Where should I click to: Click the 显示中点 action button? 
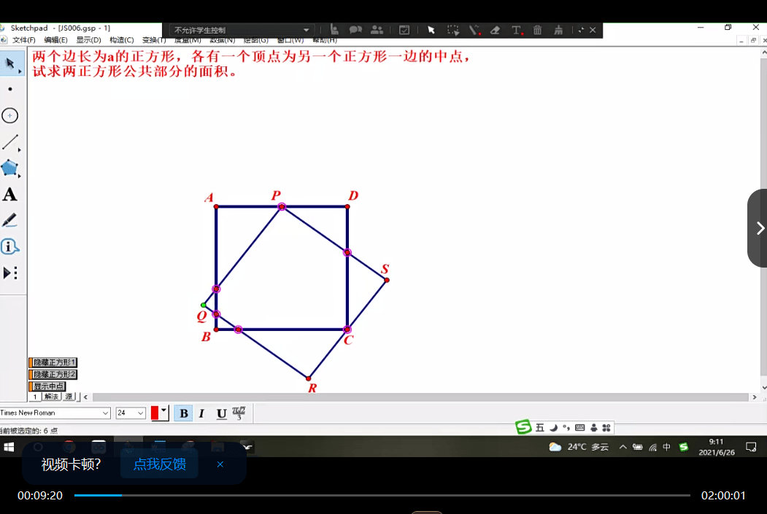(x=47, y=386)
